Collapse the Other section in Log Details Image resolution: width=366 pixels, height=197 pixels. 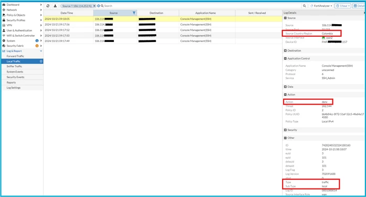[285, 138]
